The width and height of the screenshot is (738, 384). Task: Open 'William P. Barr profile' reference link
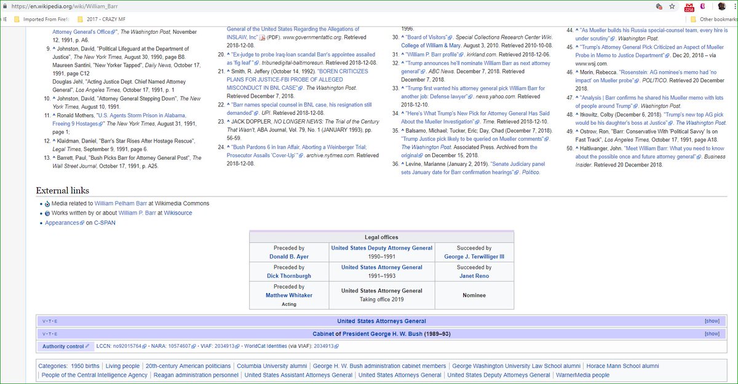434,55
